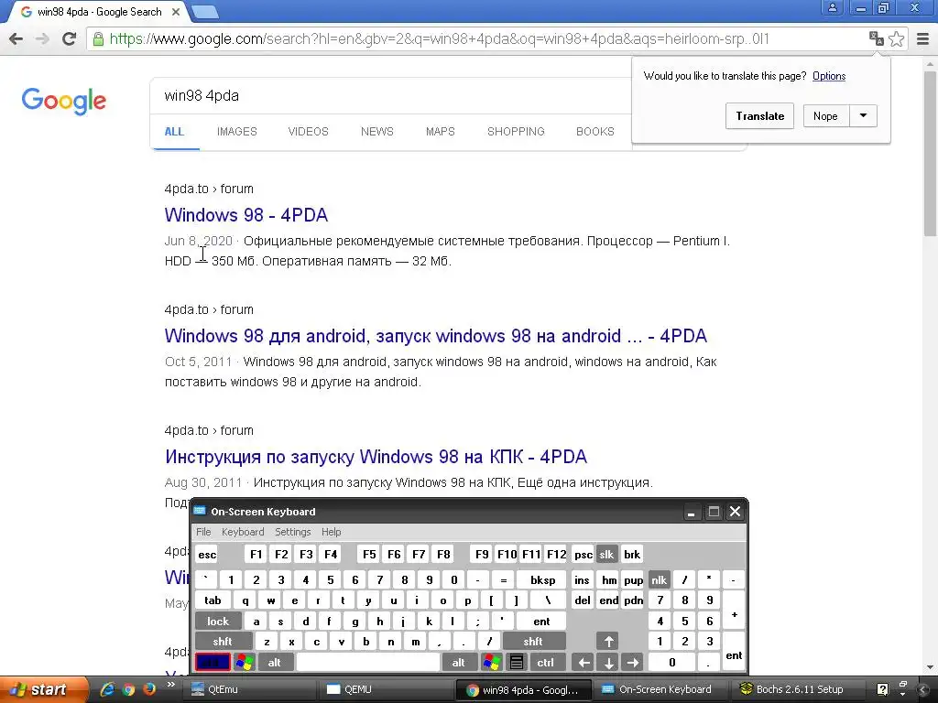The image size is (938, 703).
Task: Switch to the Videos search tab
Action: pyautogui.click(x=308, y=132)
